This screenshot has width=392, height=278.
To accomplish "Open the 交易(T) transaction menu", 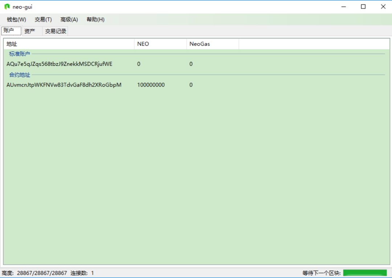I will click(43, 20).
